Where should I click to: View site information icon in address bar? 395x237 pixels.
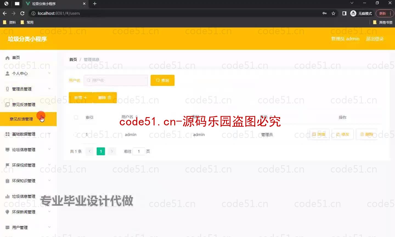pyautogui.click(x=33, y=13)
